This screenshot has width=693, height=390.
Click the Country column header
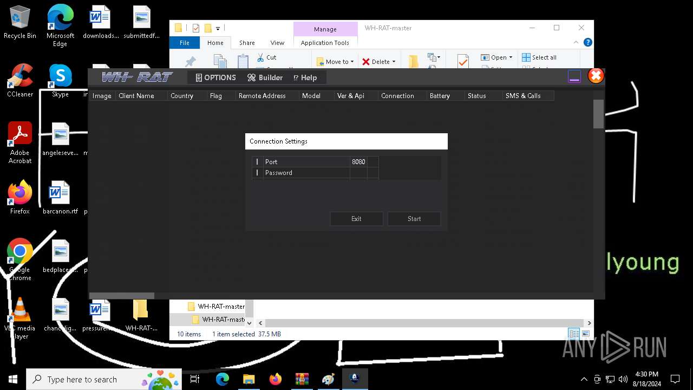(187, 96)
